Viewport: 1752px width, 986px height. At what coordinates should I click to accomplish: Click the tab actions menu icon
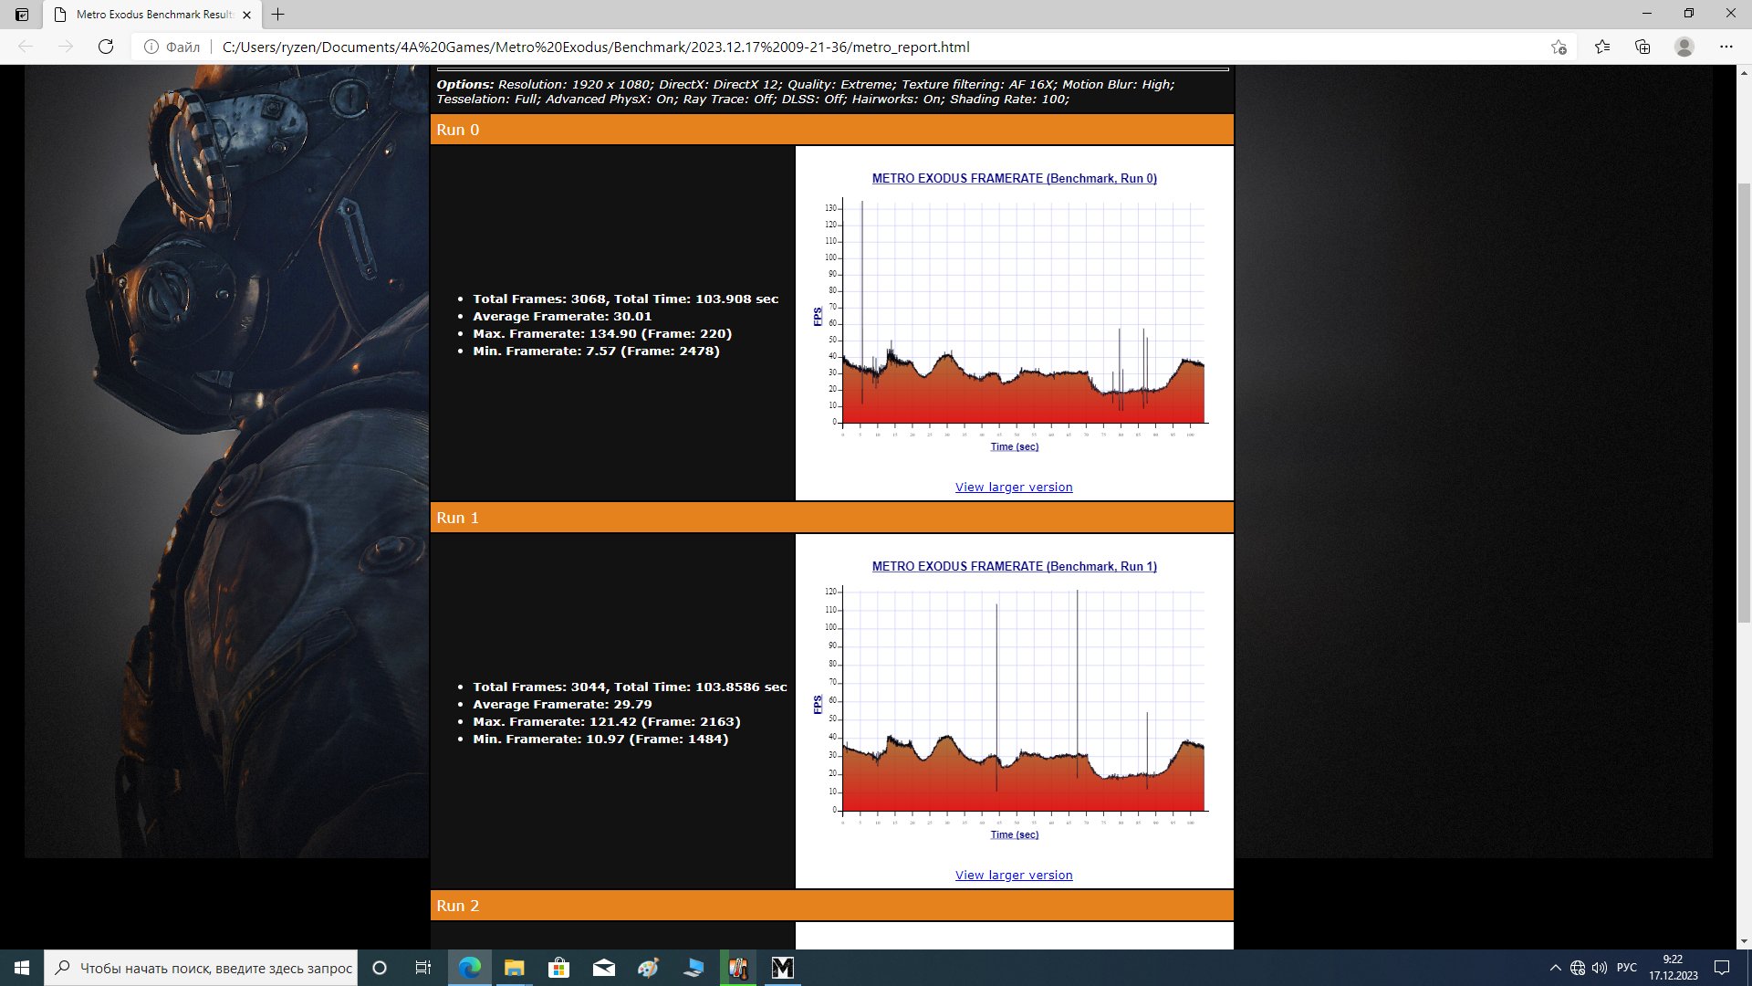coord(22,15)
